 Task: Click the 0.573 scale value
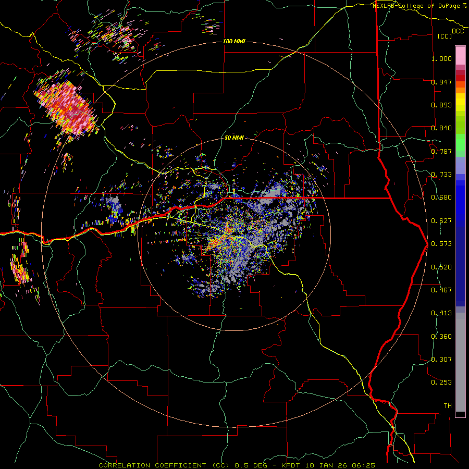(x=441, y=244)
